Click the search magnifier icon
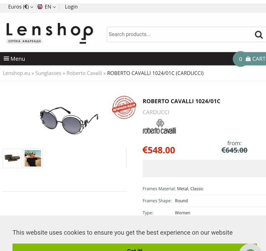The image size is (266, 251). [258, 35]
